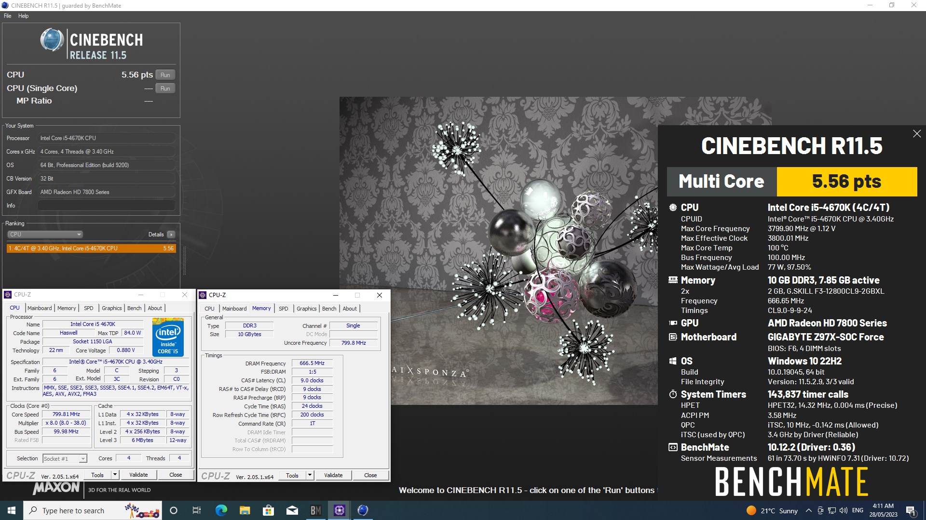
Task: Click the volume speaker tray icon
Action: click(x=844, y=510)
